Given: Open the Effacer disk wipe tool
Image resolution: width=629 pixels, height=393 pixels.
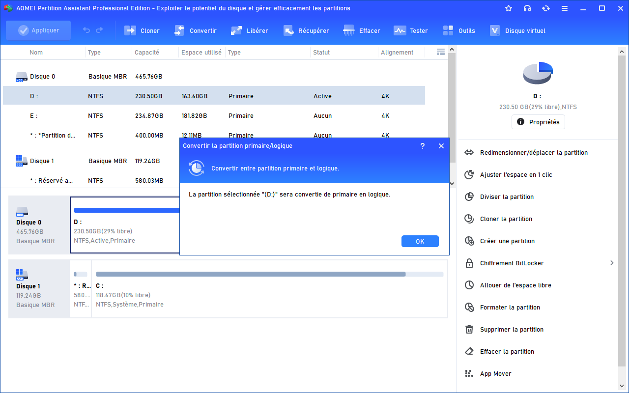Looking at the screenshot, I should pyautogui.click(x=349, y=30).
